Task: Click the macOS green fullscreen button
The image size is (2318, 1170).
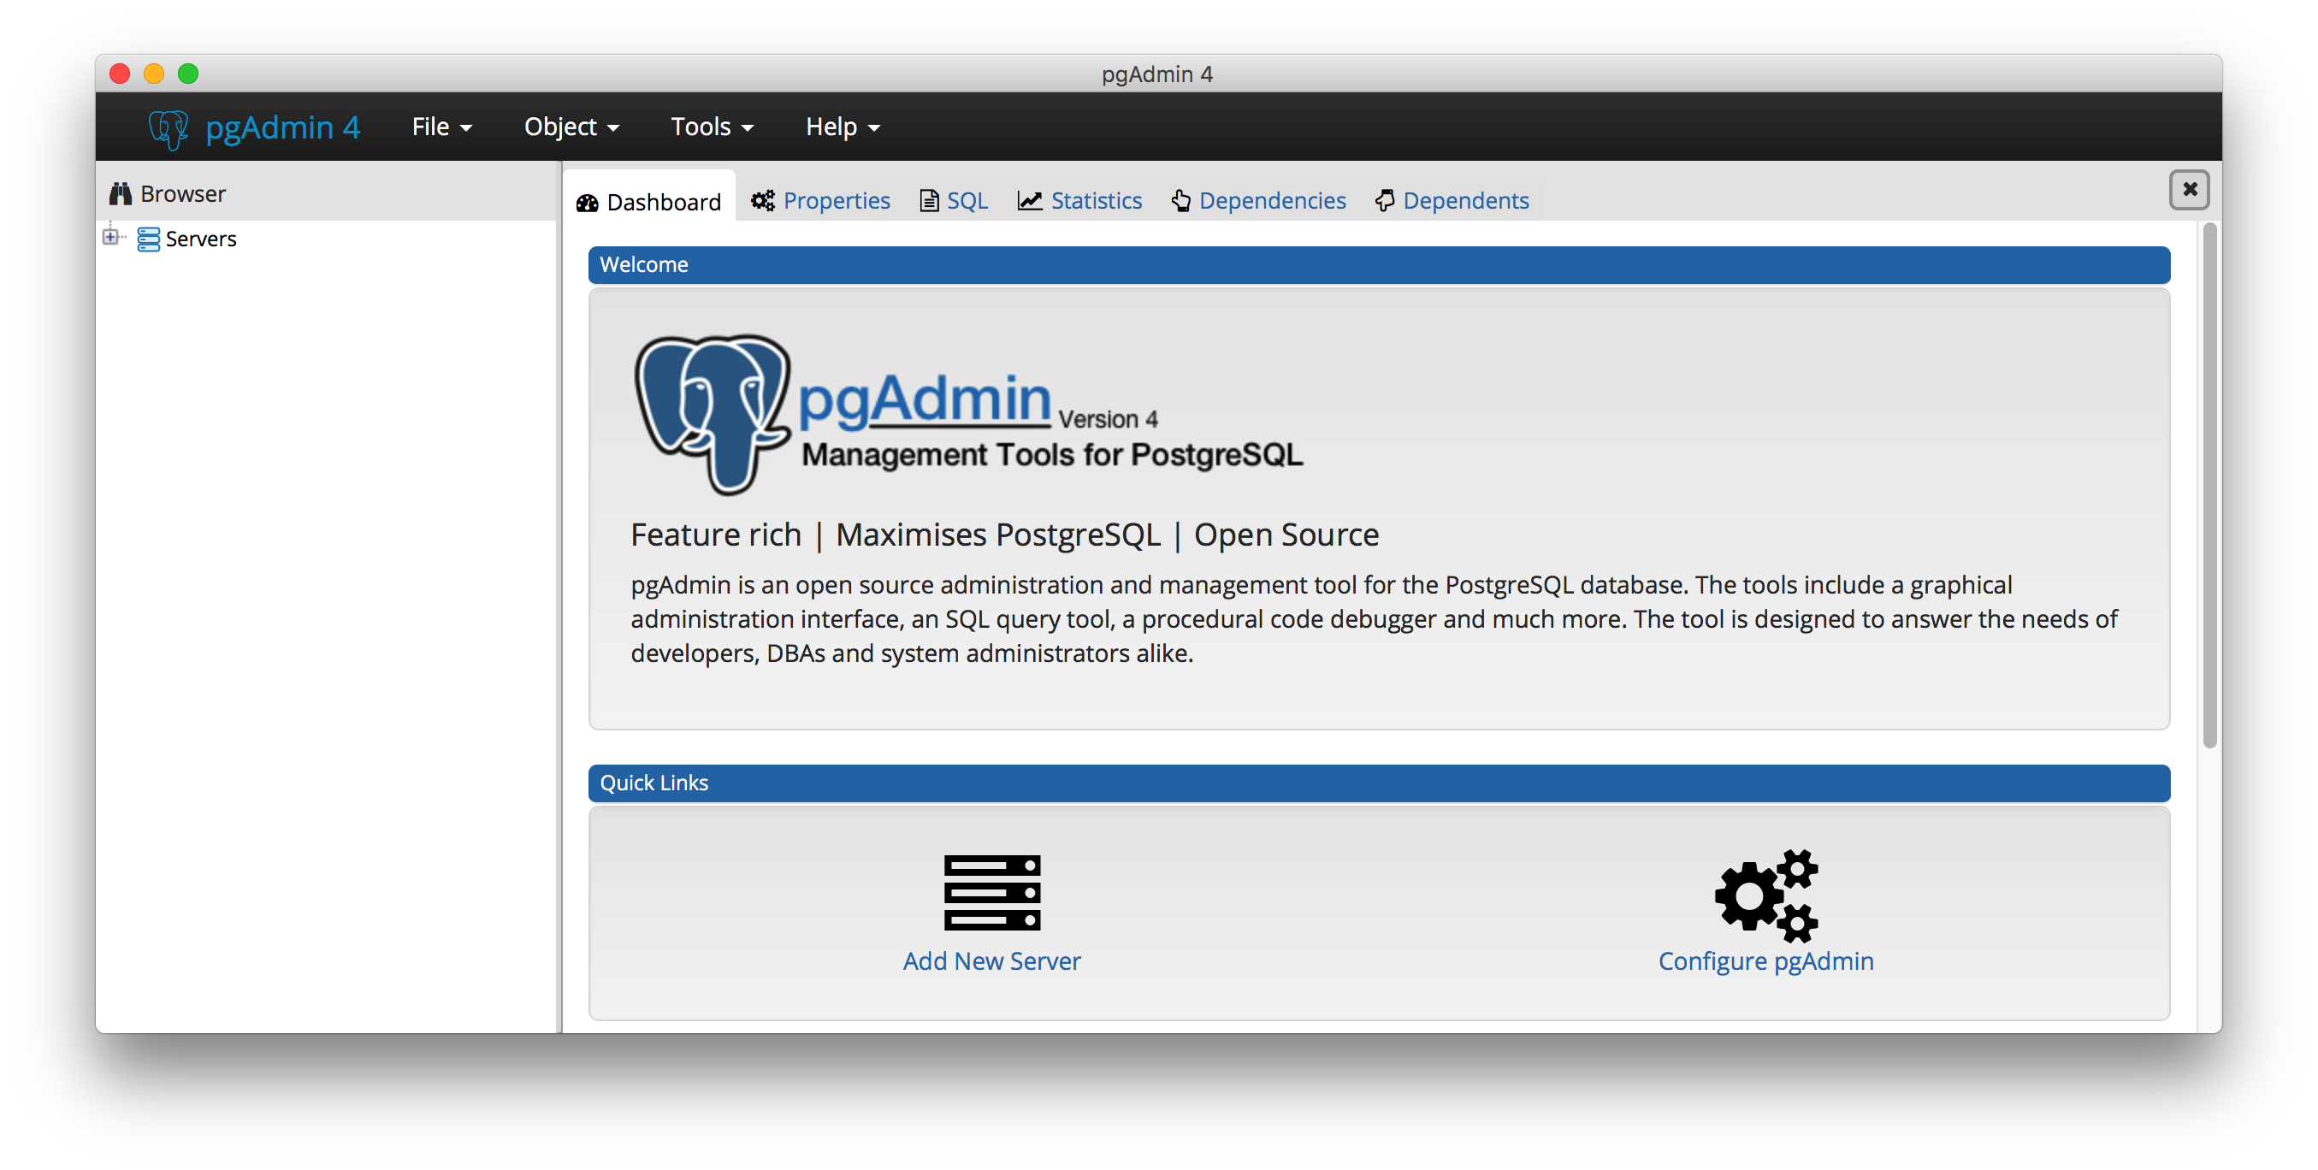Action: coord(187,73)
